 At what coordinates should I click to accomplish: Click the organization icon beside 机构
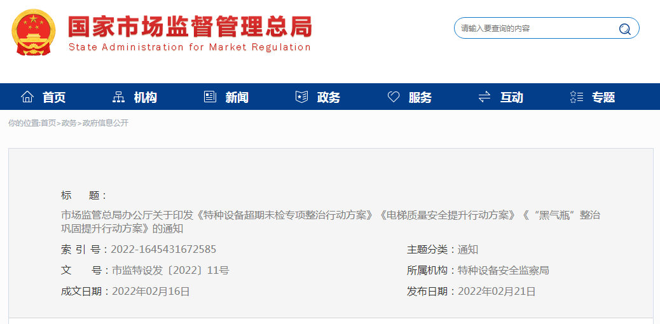(x=118, y=97)
